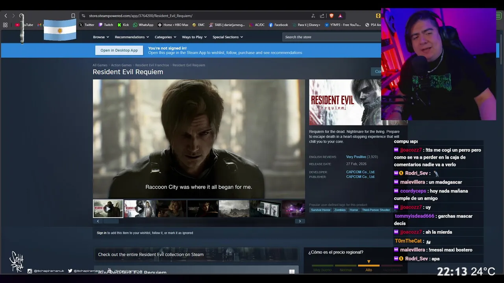
Task: Select the fifth landscape screenshot thumbnail
Action: coord(234,209)
